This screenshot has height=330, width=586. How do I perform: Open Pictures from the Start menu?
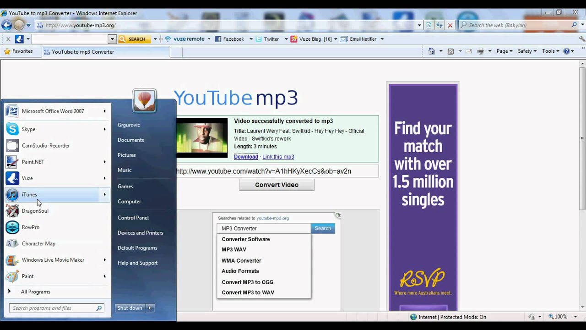127,155
